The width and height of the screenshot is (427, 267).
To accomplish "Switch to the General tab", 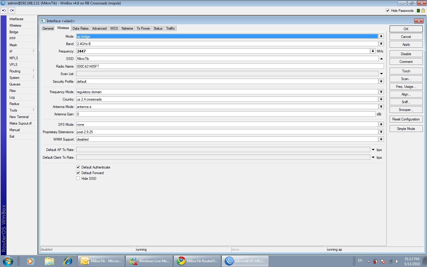I will [48, 28].
